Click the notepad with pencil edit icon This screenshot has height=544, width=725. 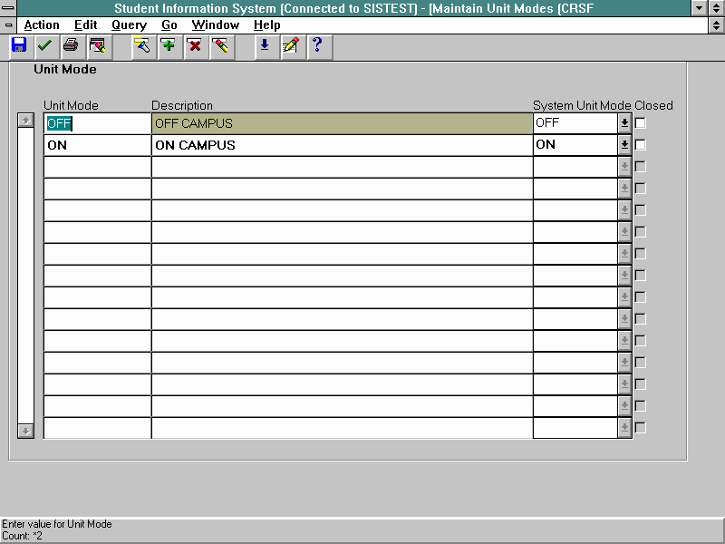pyautogui.click(x=290, y=45)
